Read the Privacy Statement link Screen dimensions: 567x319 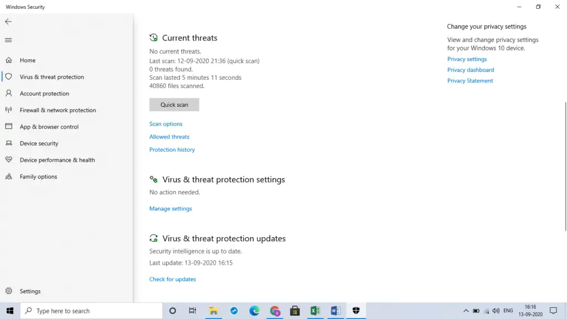[x=470, y=81]
